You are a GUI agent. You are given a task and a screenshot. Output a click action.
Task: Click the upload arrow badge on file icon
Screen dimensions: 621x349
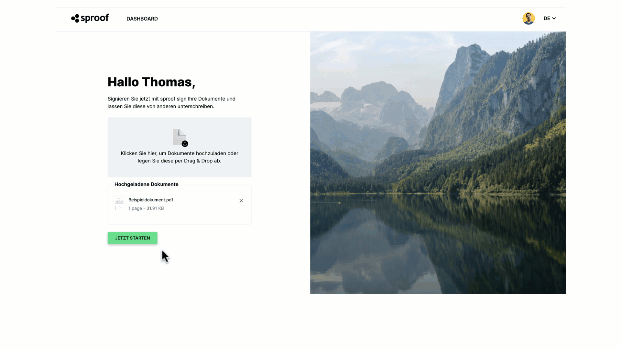[185, 144]
